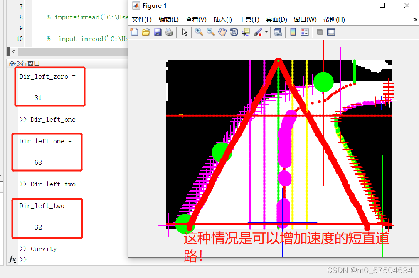This screenshot has width=419, height=278.
Task: Open a file with the folder icon
Action: [x=146, y=32]
